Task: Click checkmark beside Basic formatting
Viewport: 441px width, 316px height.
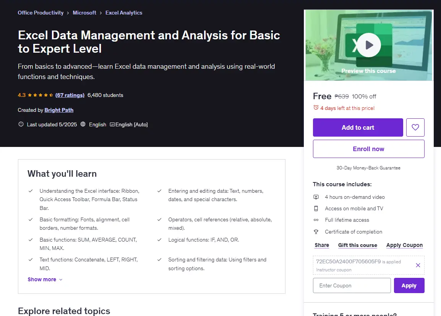Action: pyautogui.click(x=31, y=220)
